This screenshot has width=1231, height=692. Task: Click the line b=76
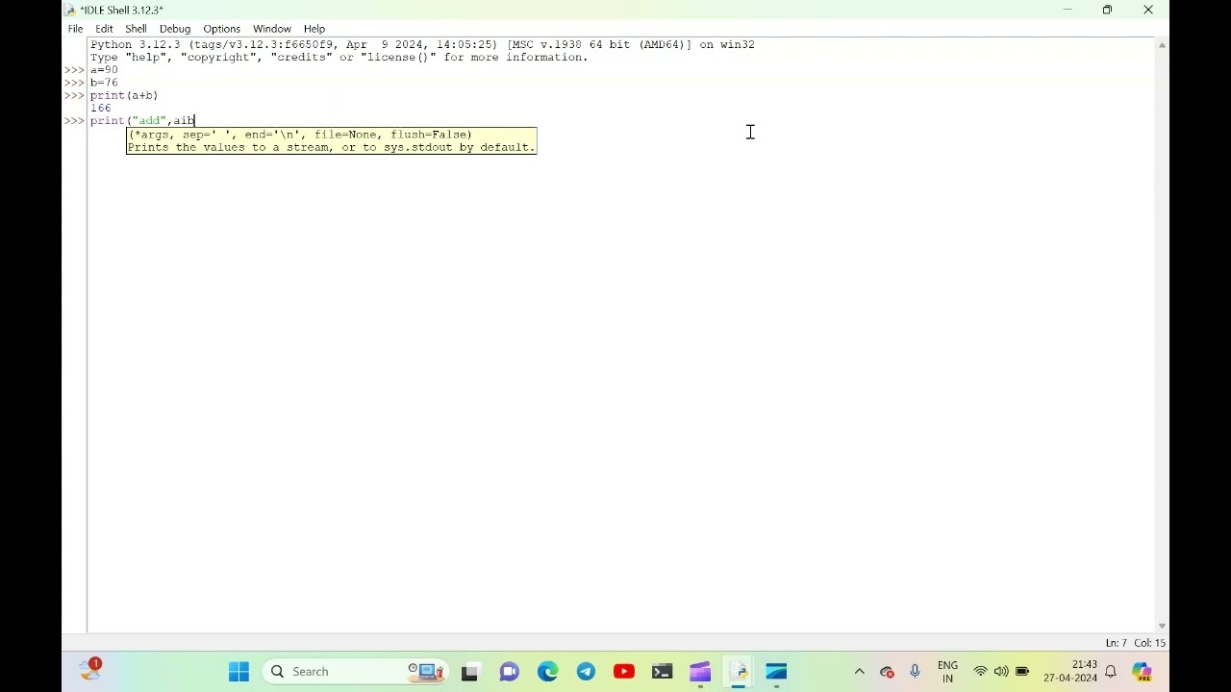[x=104, y=83]
